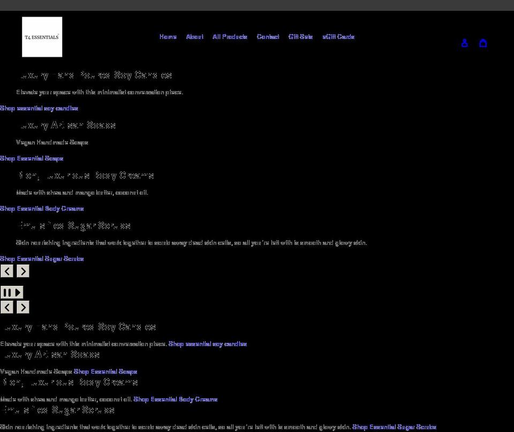This screenshot has height=432, width=514.
Task: Open the Contact page
Action: 268,36
